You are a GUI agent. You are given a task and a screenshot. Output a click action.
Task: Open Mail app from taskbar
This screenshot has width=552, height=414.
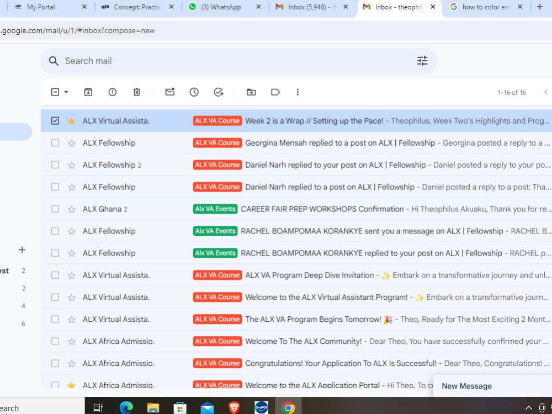click(x=207, y=408)
